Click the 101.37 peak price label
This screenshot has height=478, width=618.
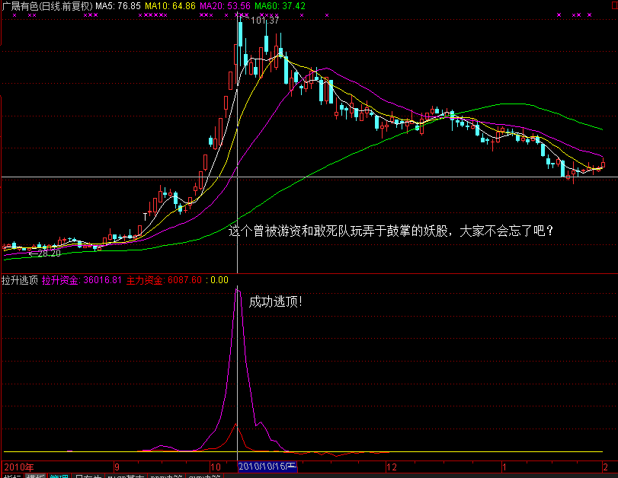[264, 21]
